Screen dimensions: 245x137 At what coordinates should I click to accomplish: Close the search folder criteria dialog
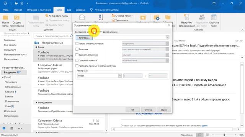[169, 25]
